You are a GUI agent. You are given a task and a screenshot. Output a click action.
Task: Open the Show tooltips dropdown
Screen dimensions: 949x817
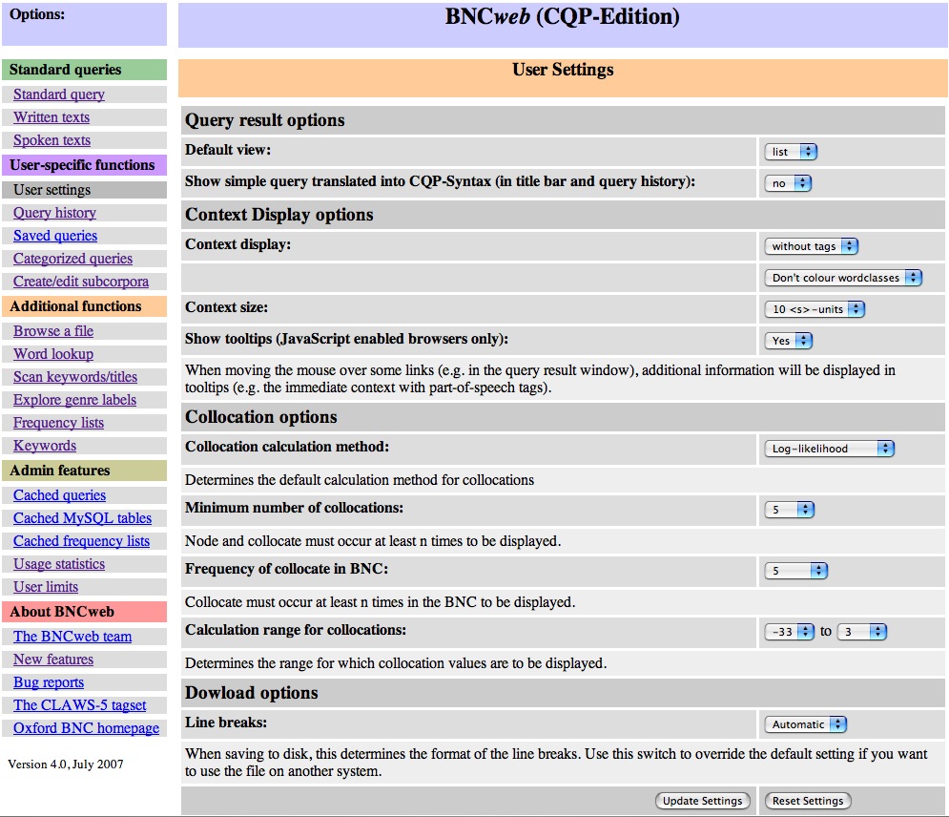pyautogui.click(x=789, y=341)
